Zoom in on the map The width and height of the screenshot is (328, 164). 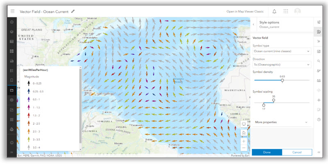pyautogui.click(x=244, y=141)
